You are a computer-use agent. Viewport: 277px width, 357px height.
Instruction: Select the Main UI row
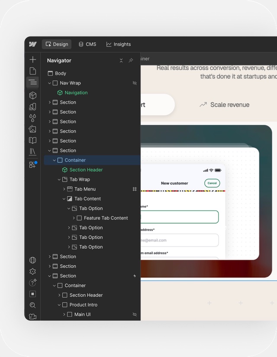click(92, 315)
